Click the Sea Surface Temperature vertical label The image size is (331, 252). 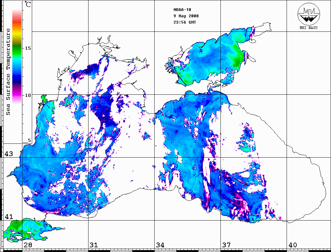8,72
